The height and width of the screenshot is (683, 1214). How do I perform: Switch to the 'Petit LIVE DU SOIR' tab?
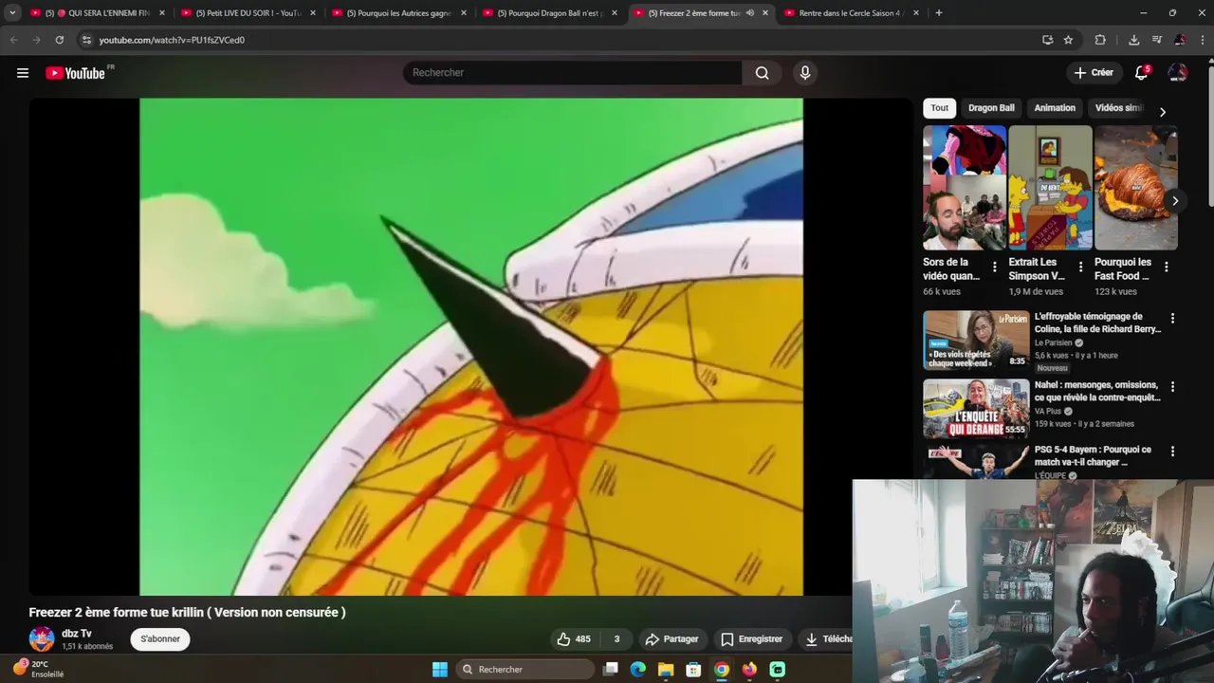pos(248,13)
